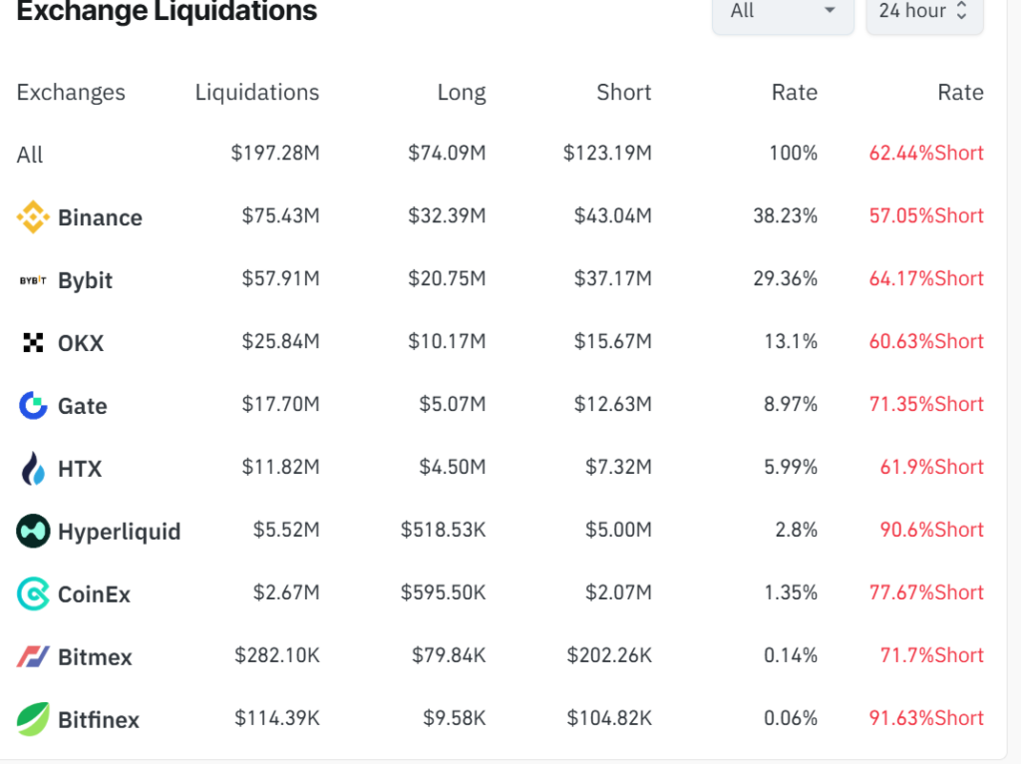The height and width of the screenshot is (764, 1021).
Task: Select the All row in the table
Action: pos(30,155)
